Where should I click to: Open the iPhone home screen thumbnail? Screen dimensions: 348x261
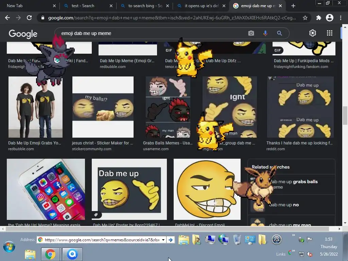(46, 189)
